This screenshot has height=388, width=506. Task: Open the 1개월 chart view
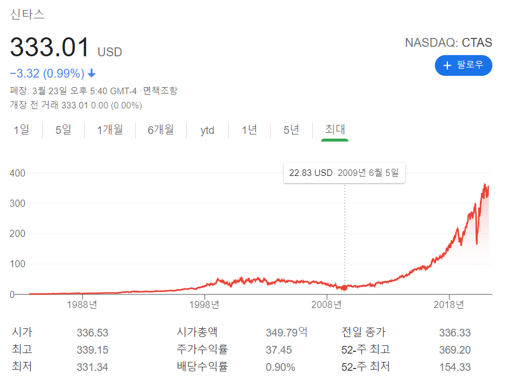pos(111,130)
